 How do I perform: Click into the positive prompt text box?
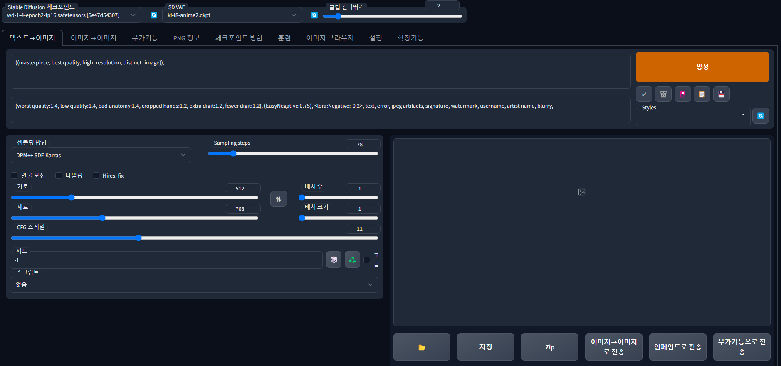pos(321,71)
